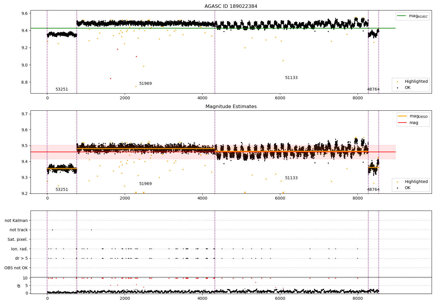Select the mag AGASC legend entry
The image size is (436, 305).
(x=412, y=16)
